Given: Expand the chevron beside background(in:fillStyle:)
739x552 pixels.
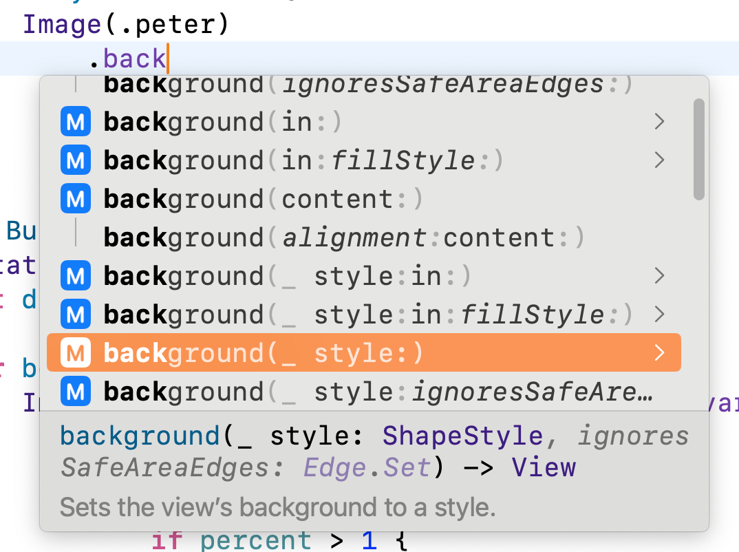Looking at the screenshot, I should 659,160.
